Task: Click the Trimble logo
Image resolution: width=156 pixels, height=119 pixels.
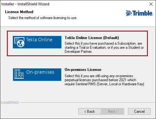Action: click(139, 13)
